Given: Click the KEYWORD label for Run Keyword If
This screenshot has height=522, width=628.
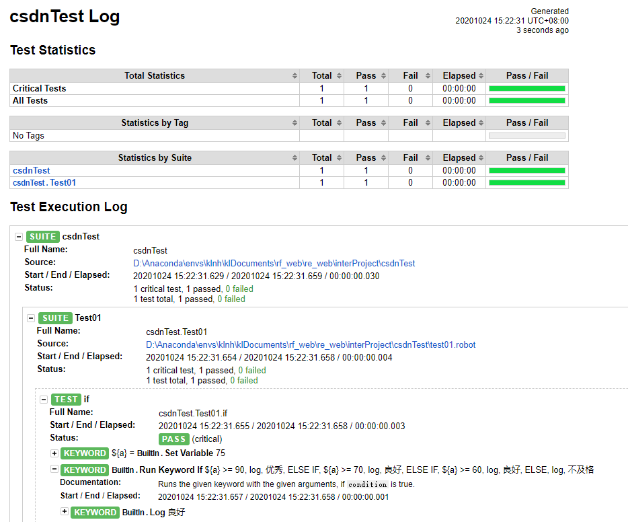Looking at the screenshot, I should 85,470.
